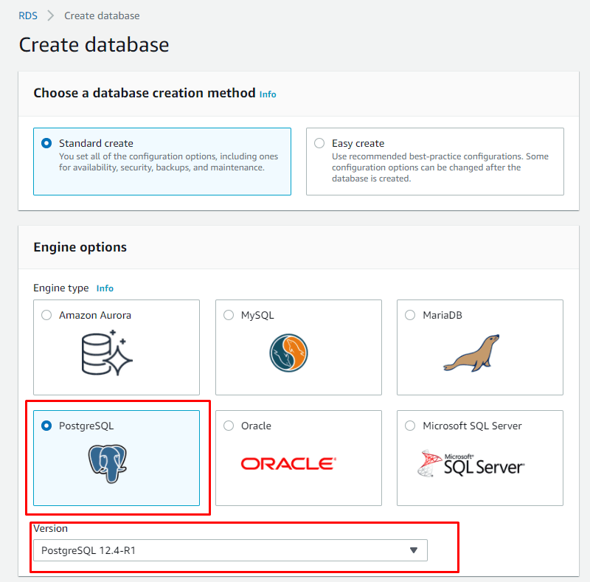
Task: Choose PostgreSQL engine radio button
Action: tap(46, 426)
